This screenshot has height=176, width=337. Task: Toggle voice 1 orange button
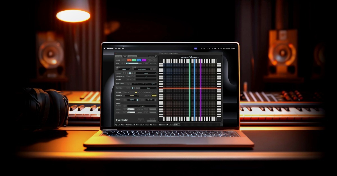coord(129,60)
